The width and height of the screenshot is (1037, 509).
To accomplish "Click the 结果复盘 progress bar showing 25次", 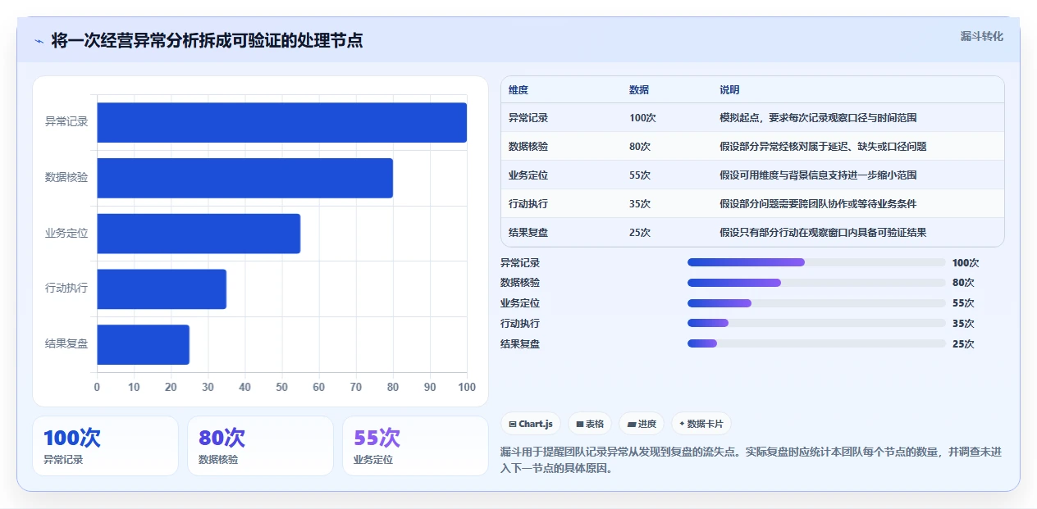I will [x=816, y=343].
